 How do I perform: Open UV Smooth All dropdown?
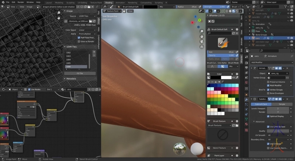[x=278, y=135]
